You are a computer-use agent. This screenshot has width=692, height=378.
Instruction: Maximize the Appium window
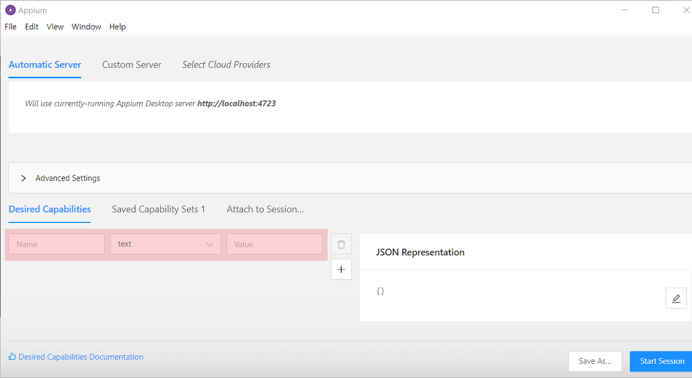pyautogui.click(x=656, y=10)
